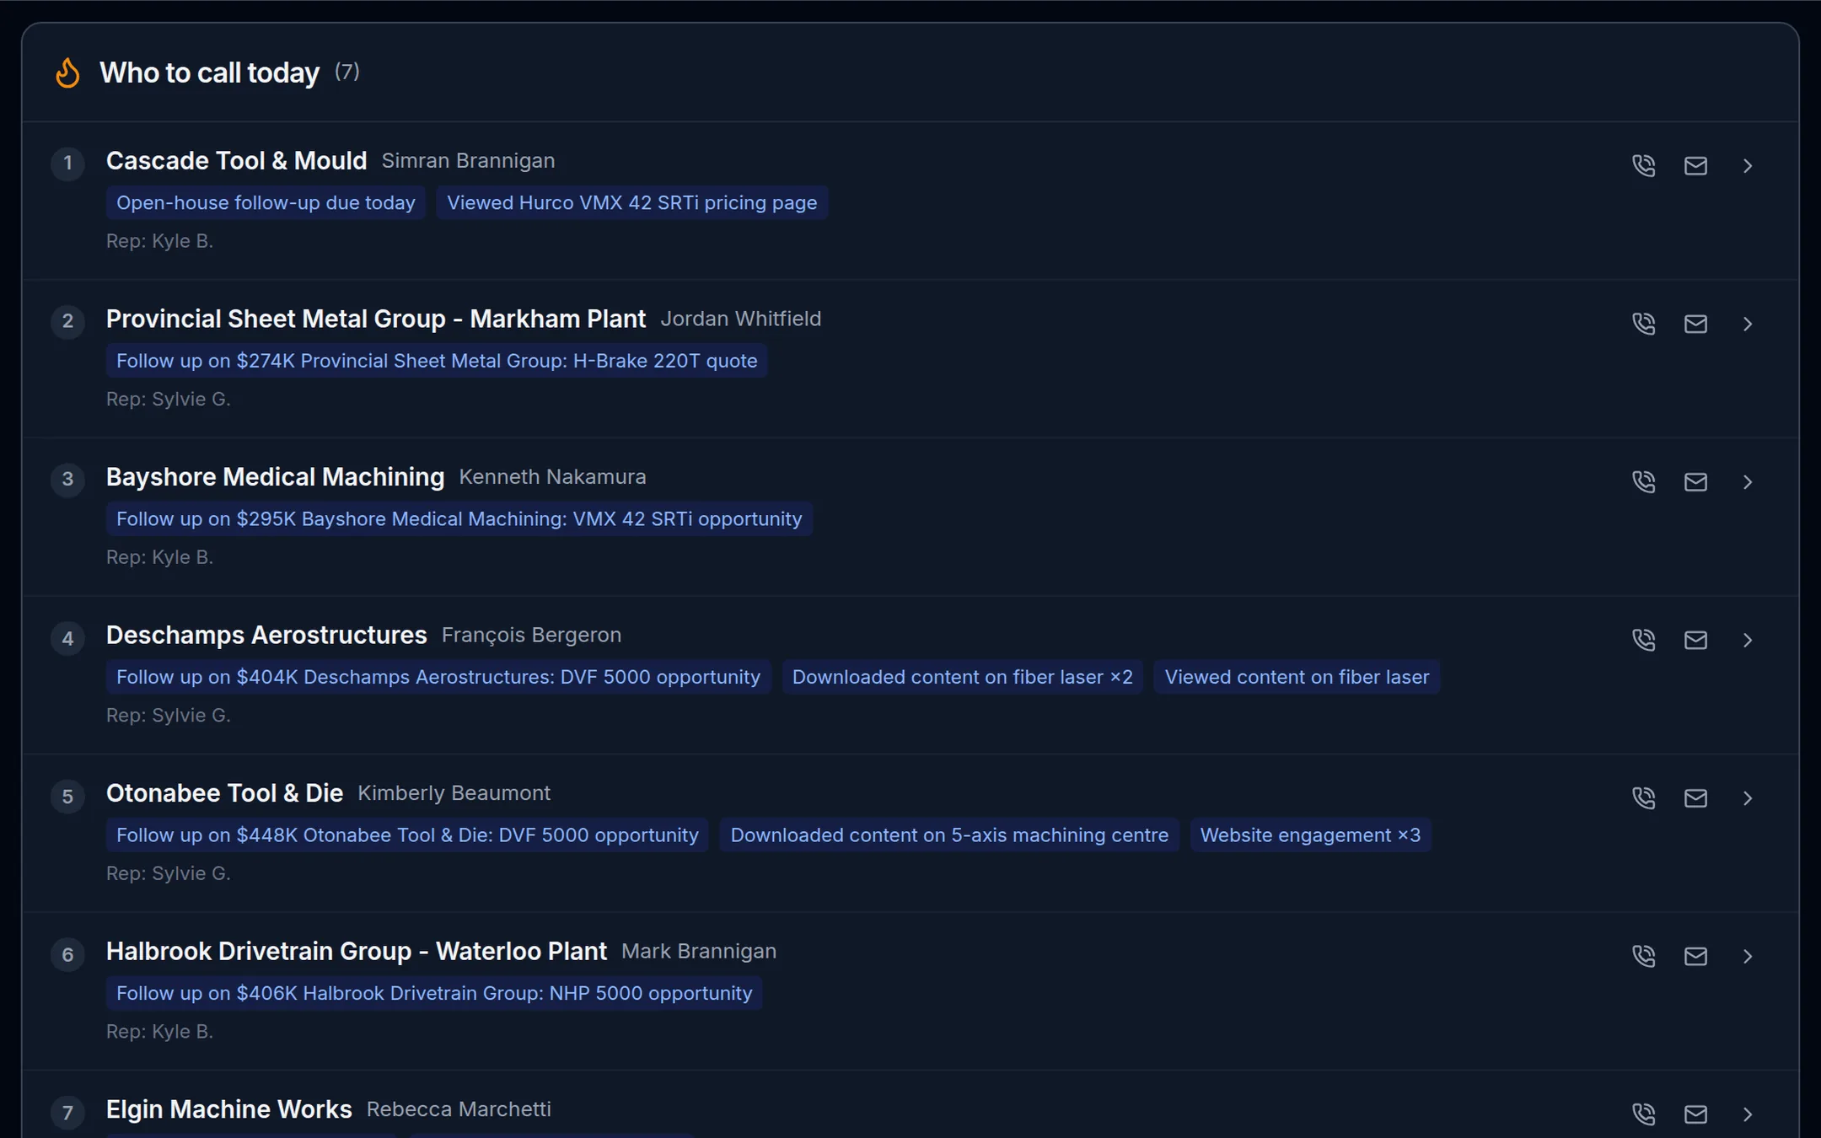
Task: Click rank number 4 badge for Deschamps
Action: (x=67, y=637)
